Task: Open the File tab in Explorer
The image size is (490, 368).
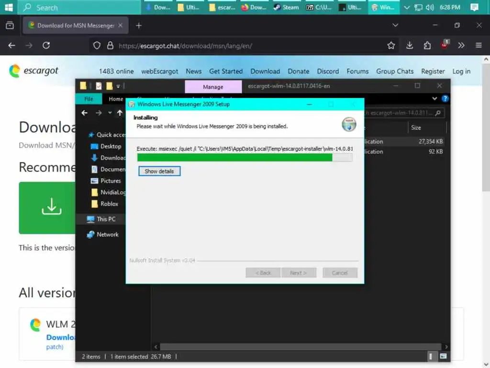Action: pos(89,99)
